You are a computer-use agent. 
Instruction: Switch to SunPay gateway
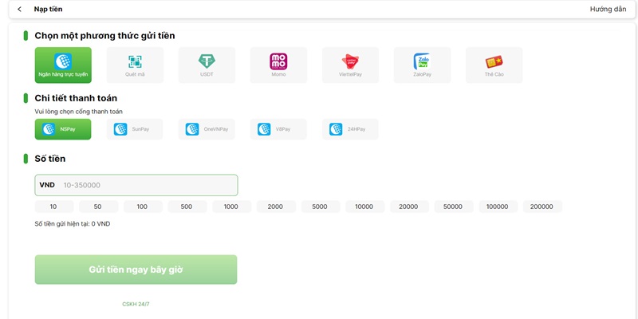pyautogui.click(x=135, y=129)
